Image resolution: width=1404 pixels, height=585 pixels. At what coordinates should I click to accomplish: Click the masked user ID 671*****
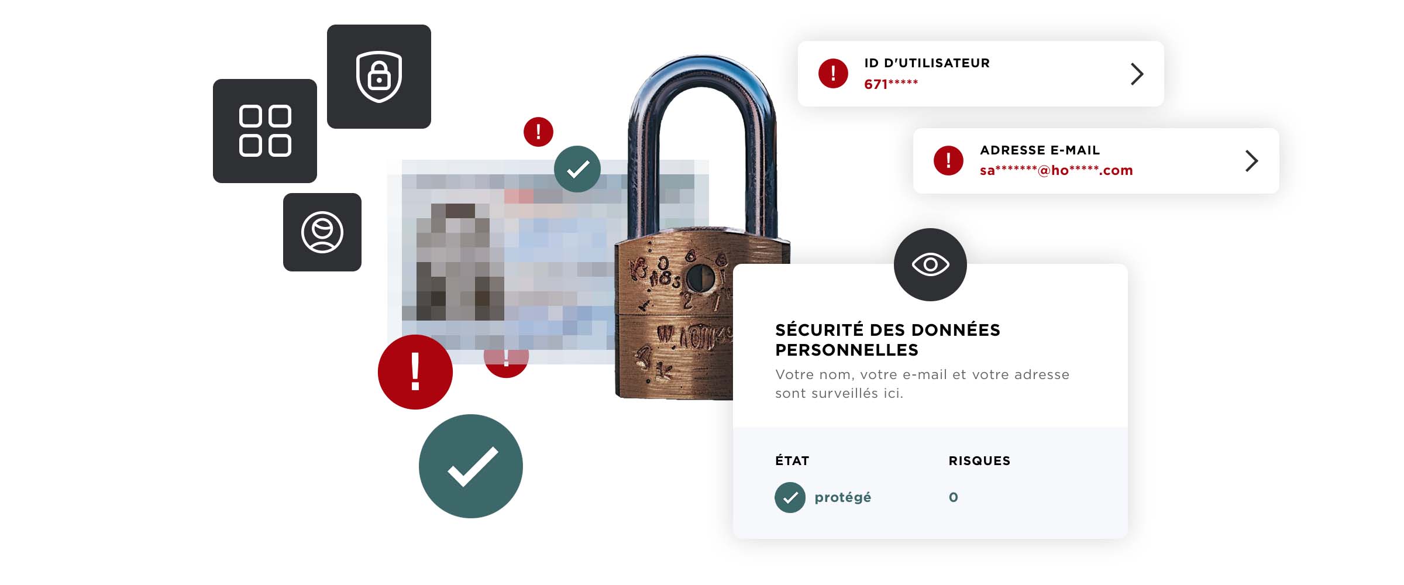click(891, 84)
